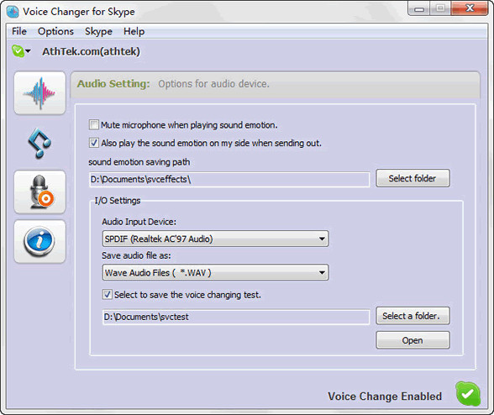This screenshot has height=415, width=494.
Task: Toggle the green Voice Change Enabled icon
Action: tap(468, 393)
